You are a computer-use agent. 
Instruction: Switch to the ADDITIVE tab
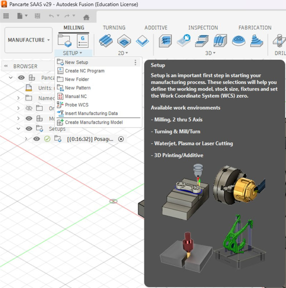(x=156, y=28)
